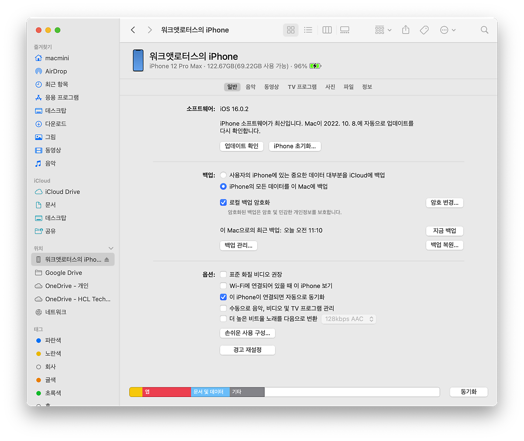Viewport: 524px width, 441px height.
Task: Click the Share icon in toolbar
Action: pyautogui.click(x=406, y=30)
